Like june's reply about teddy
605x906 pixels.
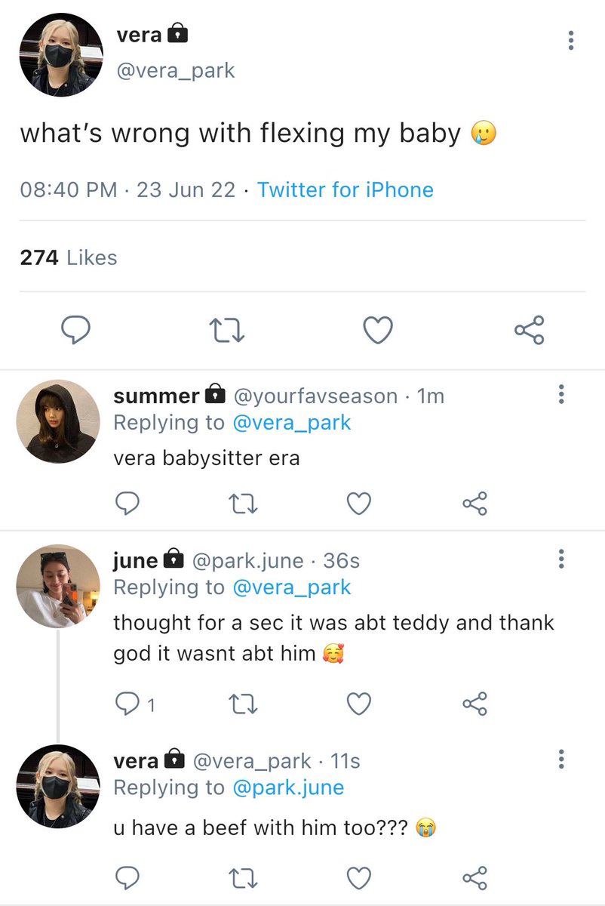(x=359, y=704)
